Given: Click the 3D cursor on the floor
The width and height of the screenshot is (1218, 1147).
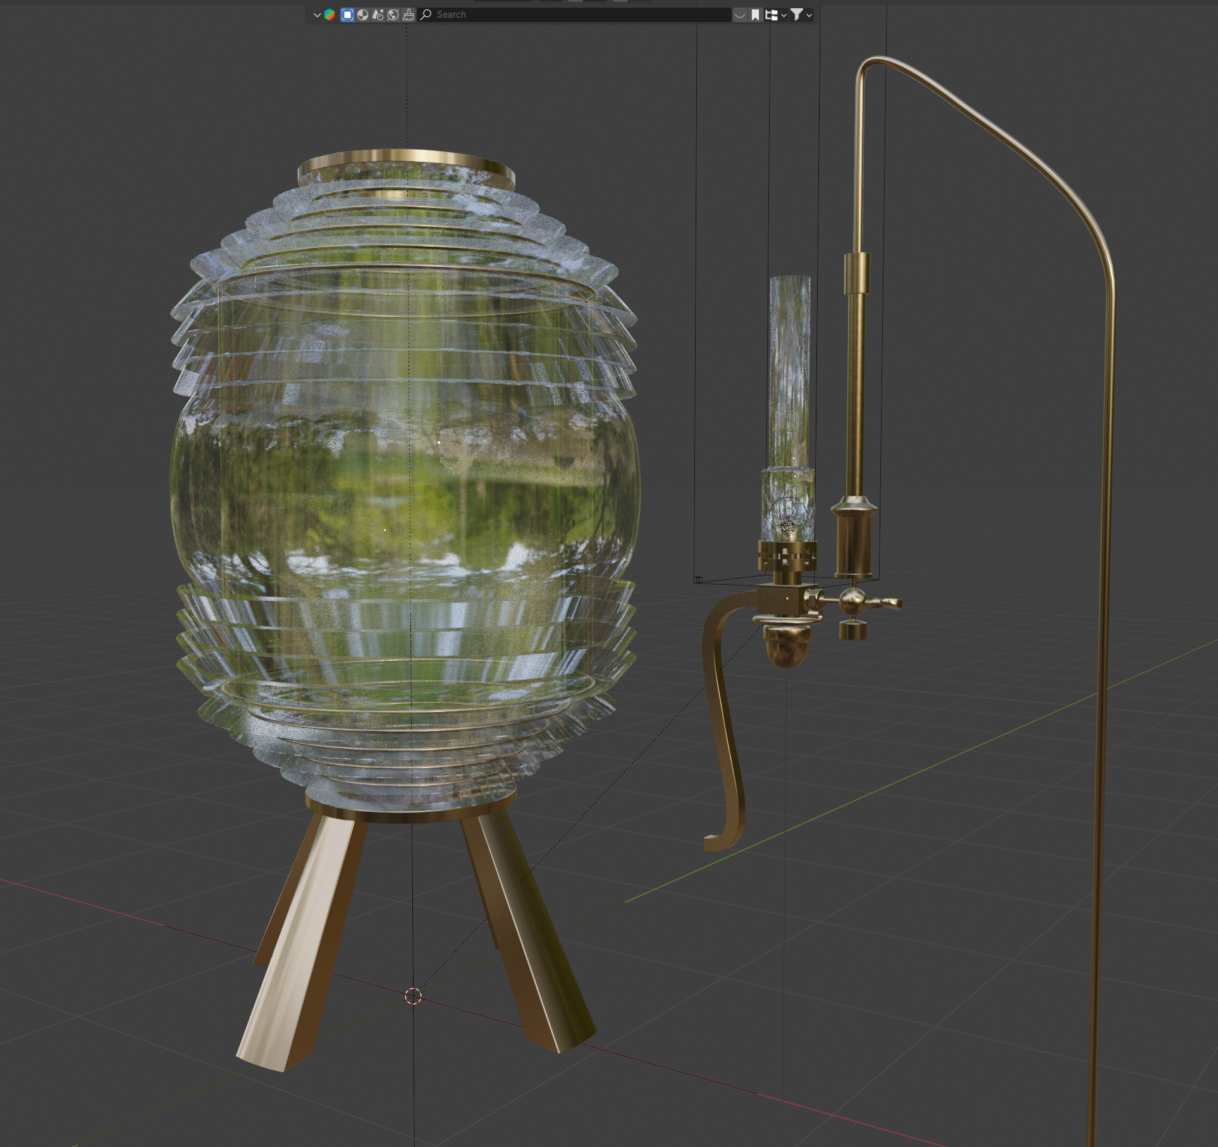Looking at the screenshot, I should tap(413, 996).
